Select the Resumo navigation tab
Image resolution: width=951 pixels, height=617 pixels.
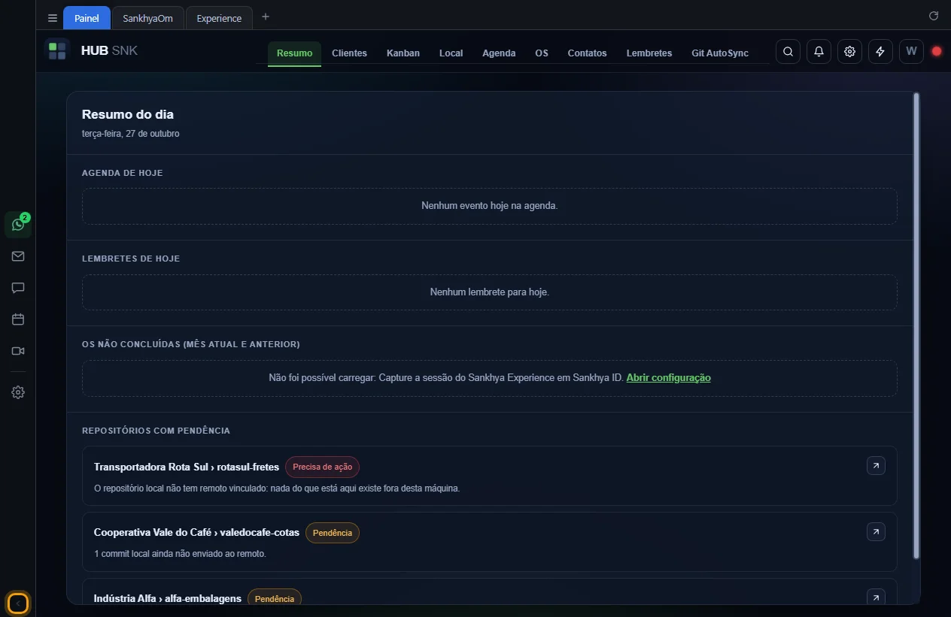[x=294, y=53]
